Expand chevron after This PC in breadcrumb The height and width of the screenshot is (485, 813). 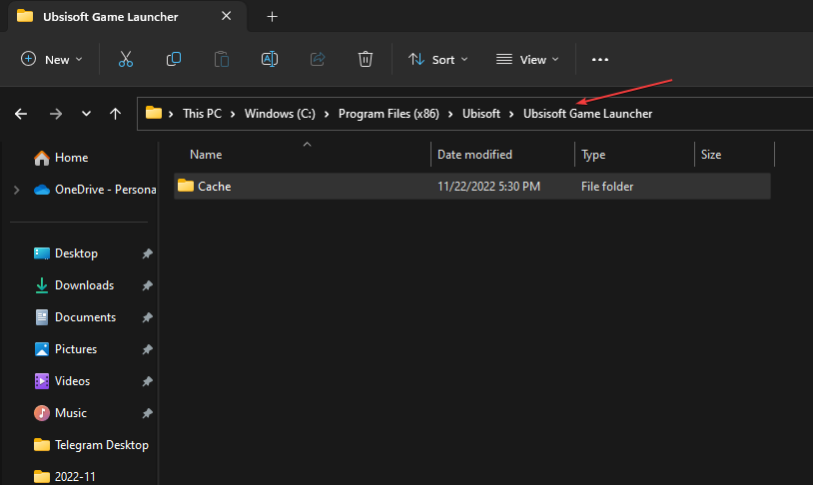pos(233,114)
